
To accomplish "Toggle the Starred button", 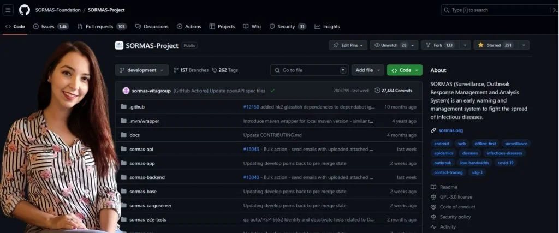I will click(496, 45).
